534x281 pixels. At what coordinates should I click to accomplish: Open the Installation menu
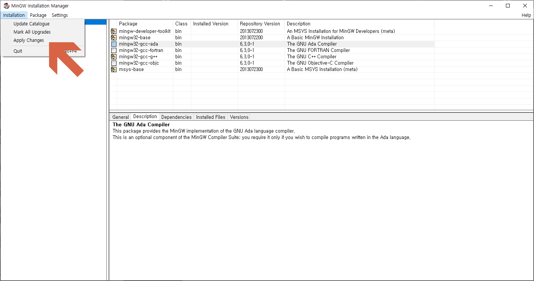pos(14,15)
